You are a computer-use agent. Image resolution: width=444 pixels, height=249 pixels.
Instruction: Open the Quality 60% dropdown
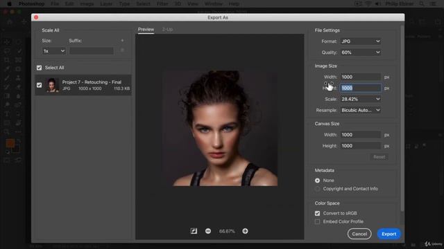[x=361, y=53]
